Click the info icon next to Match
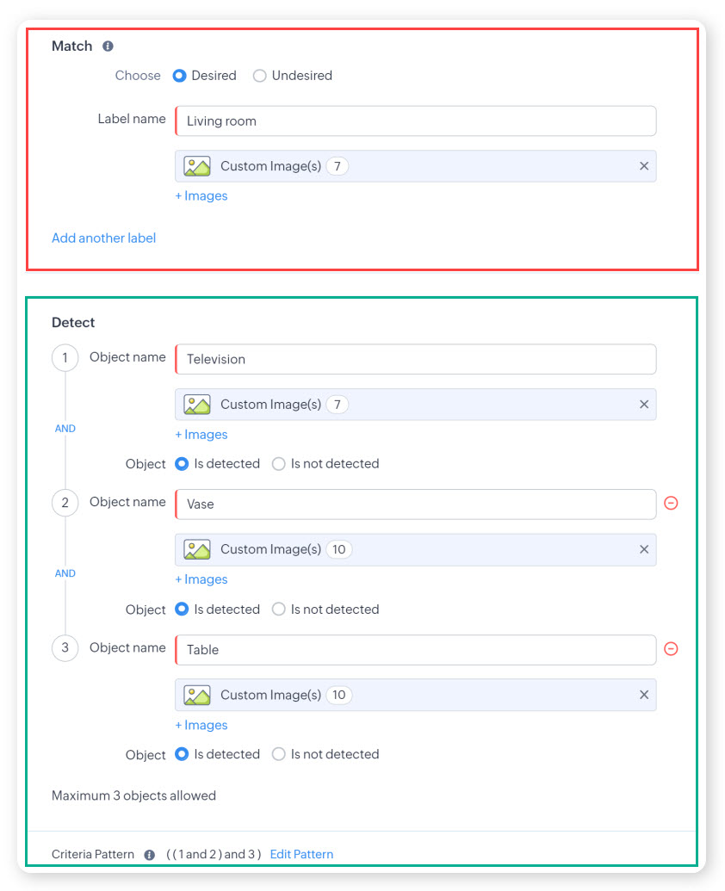This screenshot has height=891, width=725. pyautogui.click(x=108, y=46)
